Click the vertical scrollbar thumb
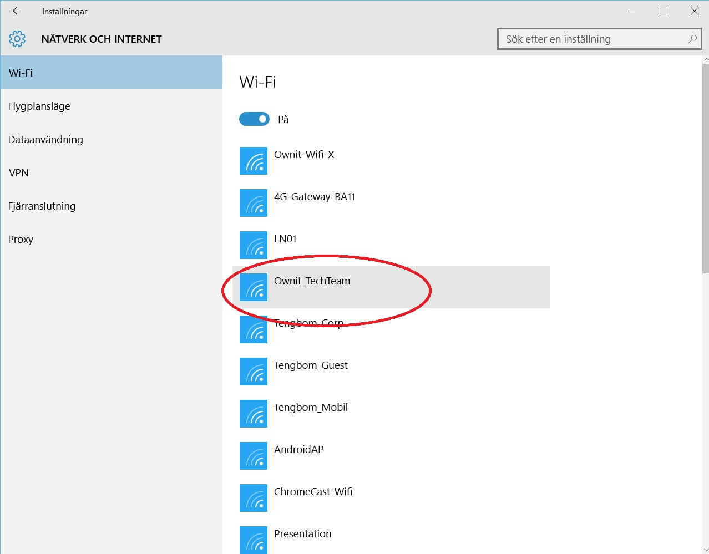Screen dimensions: 709x554 (x=705, y=169)
